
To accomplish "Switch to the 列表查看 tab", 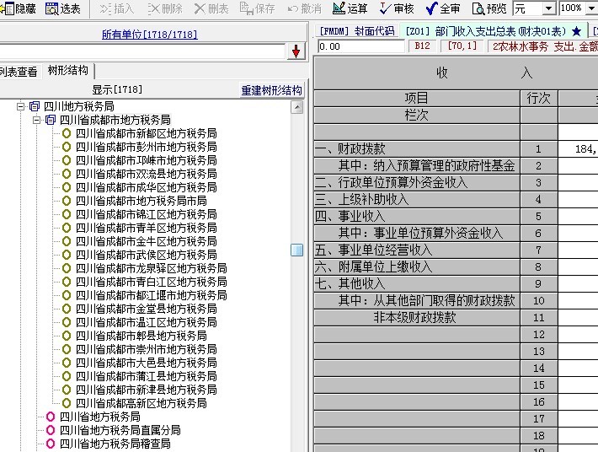I will (19, 72).
